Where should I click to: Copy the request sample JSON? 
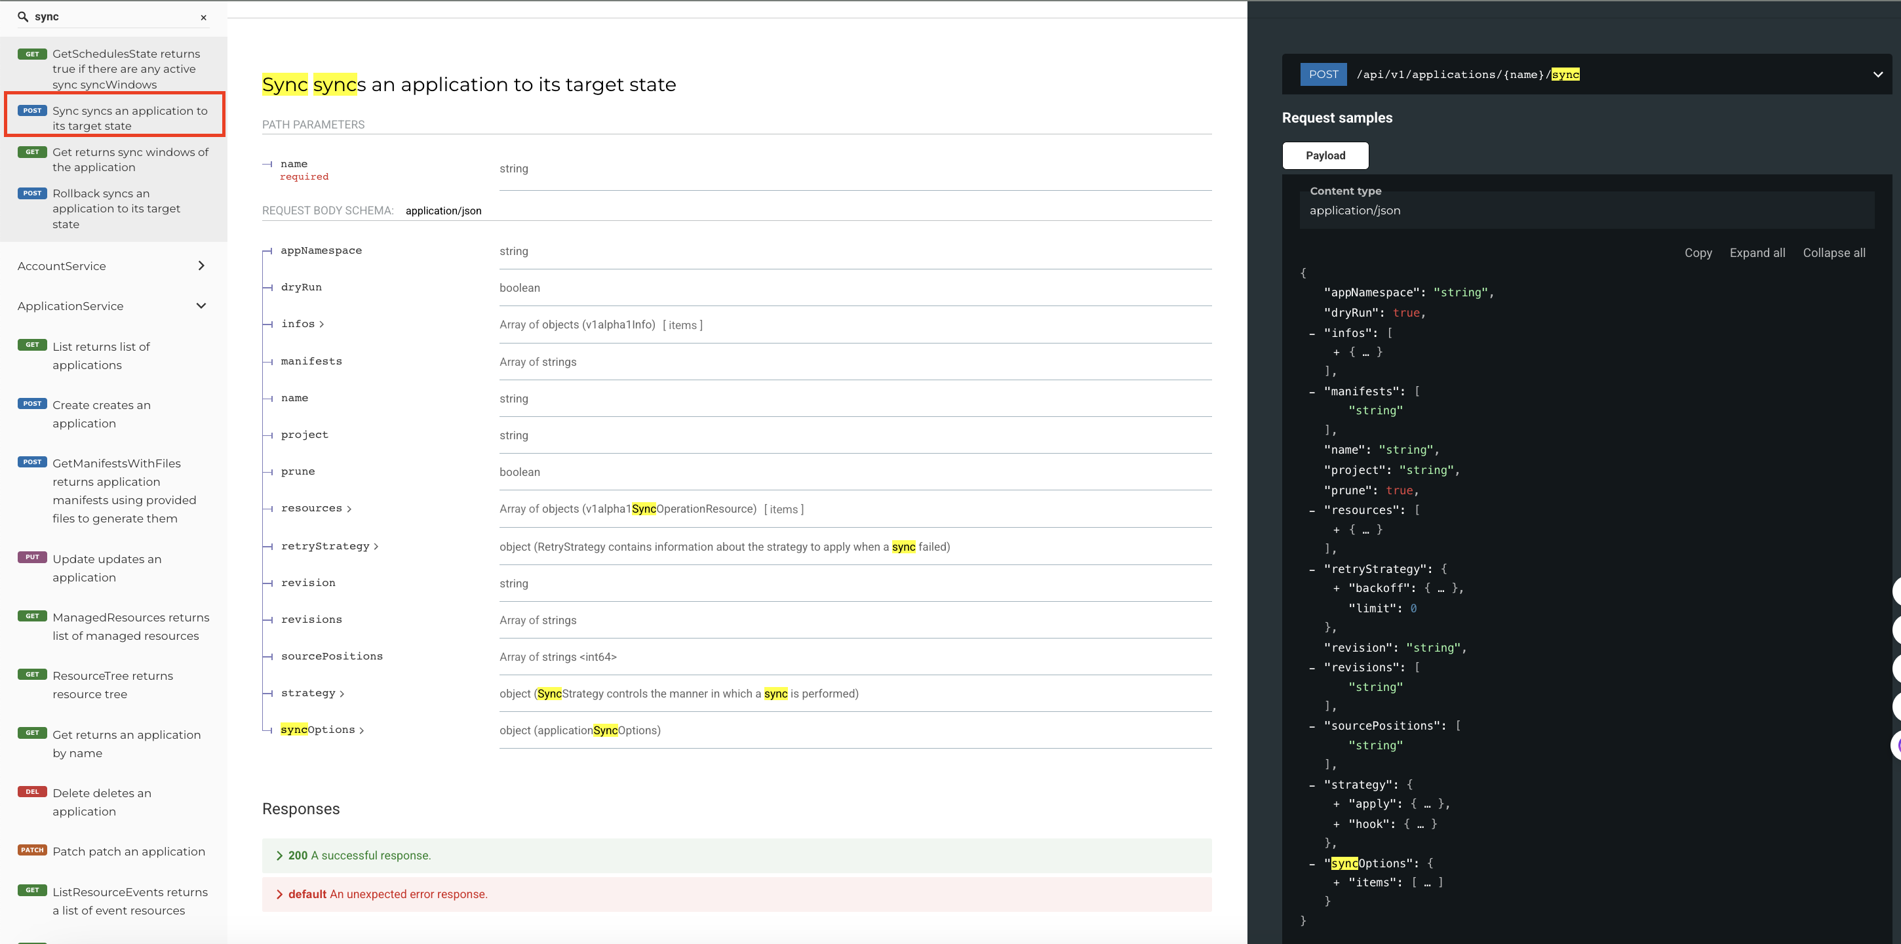(x=1697, y=253)
